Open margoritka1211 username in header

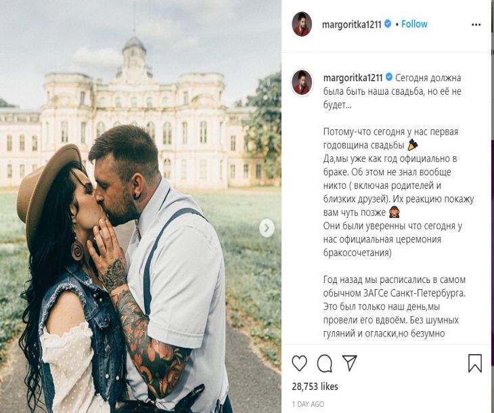[352, 24]
